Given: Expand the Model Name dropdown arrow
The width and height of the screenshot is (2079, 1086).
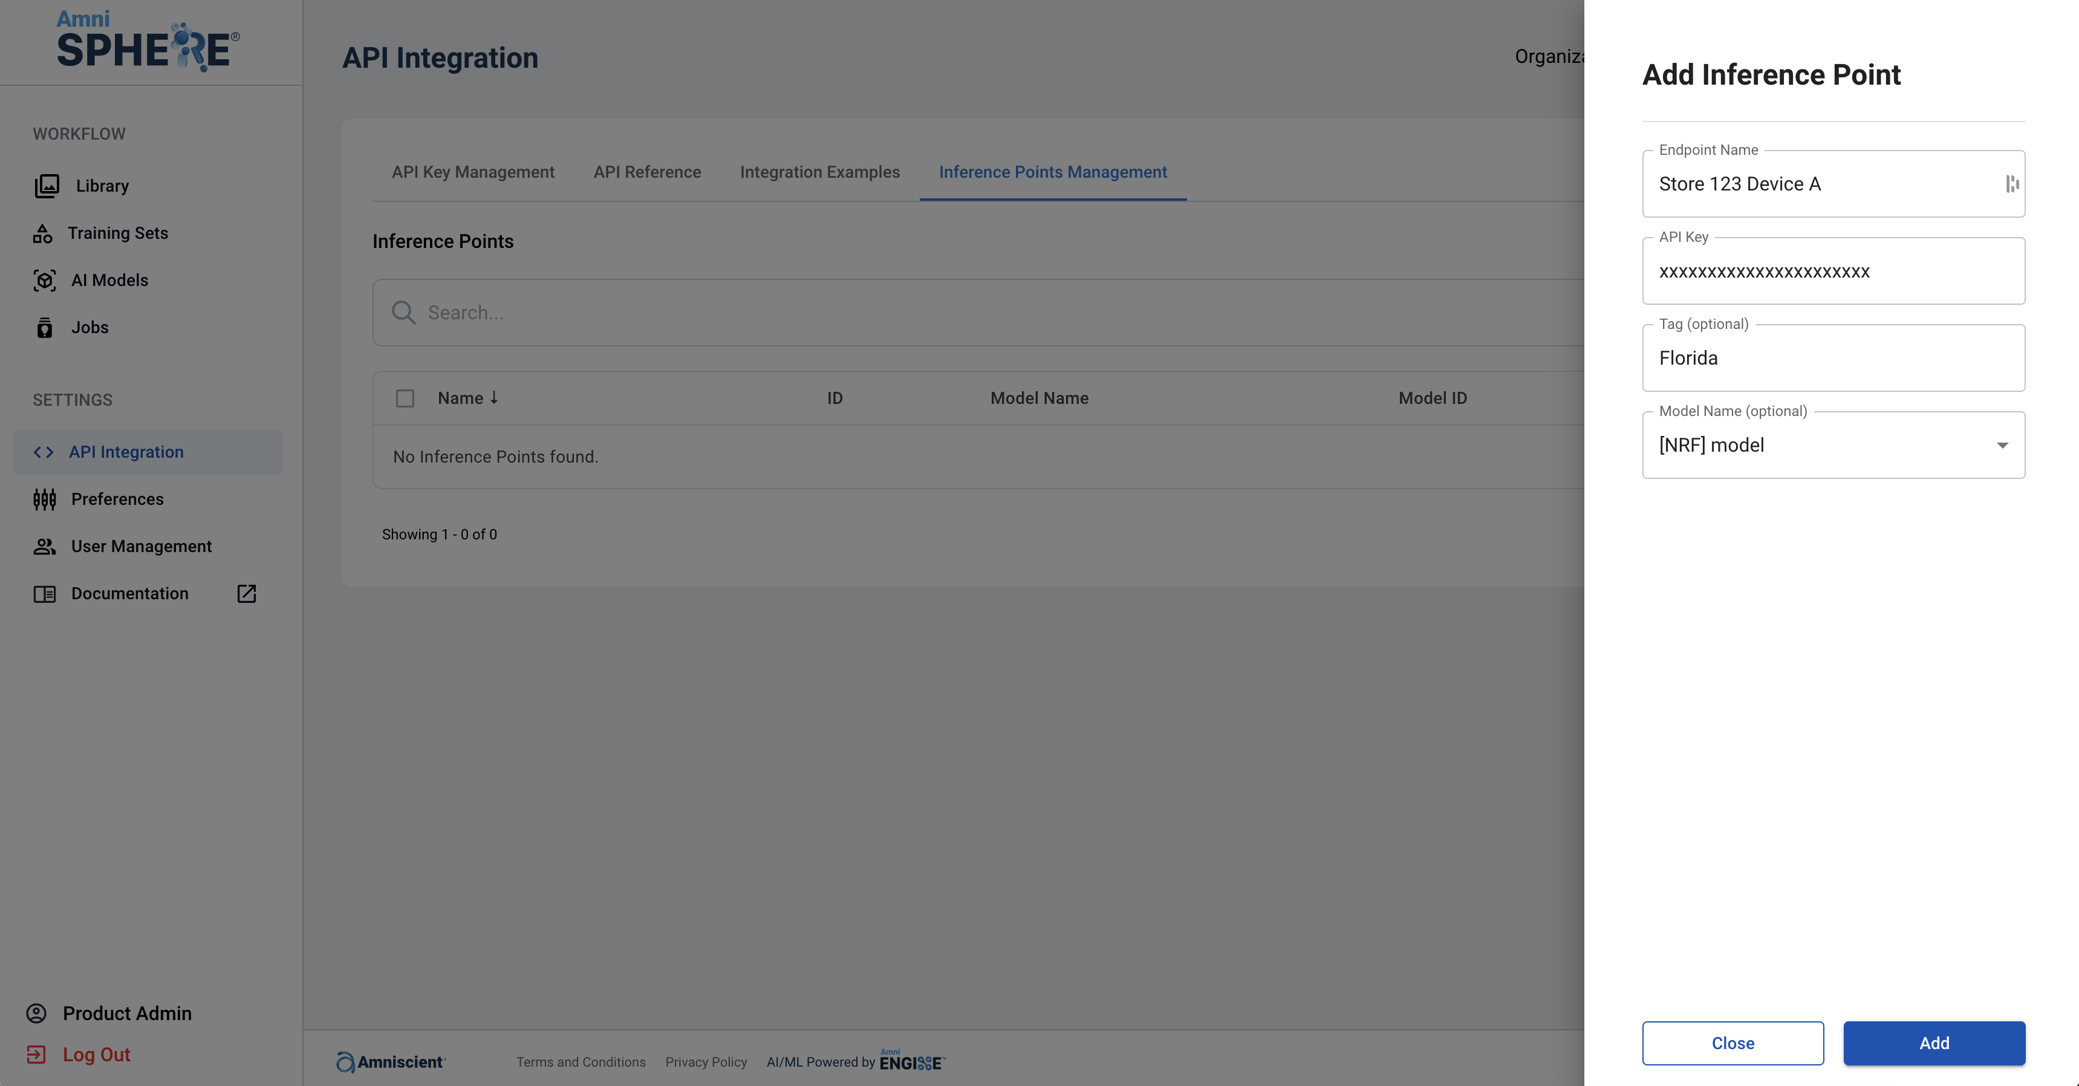Looking at the screenshot, I should point(2002,446).
